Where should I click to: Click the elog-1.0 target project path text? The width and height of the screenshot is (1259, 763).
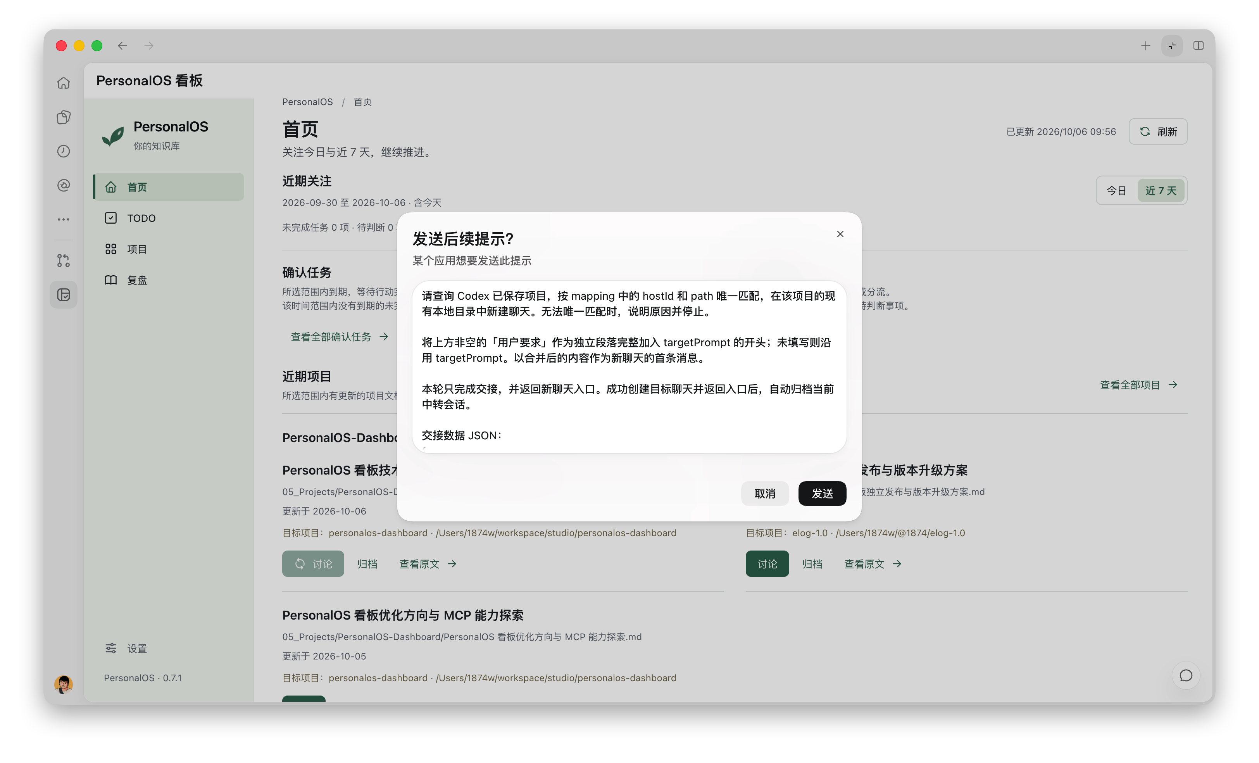click(x=855, y=533)
